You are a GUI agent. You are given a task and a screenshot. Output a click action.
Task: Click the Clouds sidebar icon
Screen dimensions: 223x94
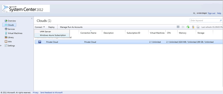tap(6, 25)
